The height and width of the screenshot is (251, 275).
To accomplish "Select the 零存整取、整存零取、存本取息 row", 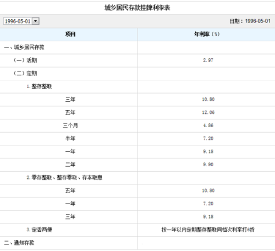I will (137, 178).
